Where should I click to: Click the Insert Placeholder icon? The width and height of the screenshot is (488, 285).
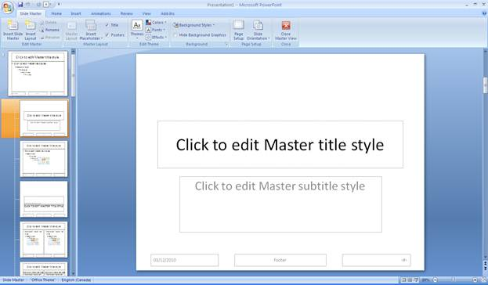coord(91,25)
